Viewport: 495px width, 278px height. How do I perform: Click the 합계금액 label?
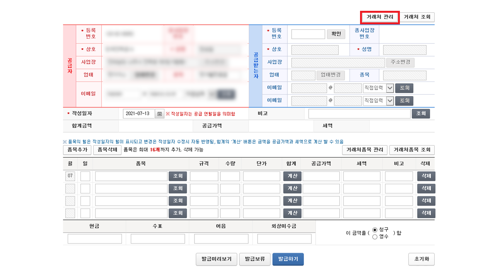pos(82,126)
